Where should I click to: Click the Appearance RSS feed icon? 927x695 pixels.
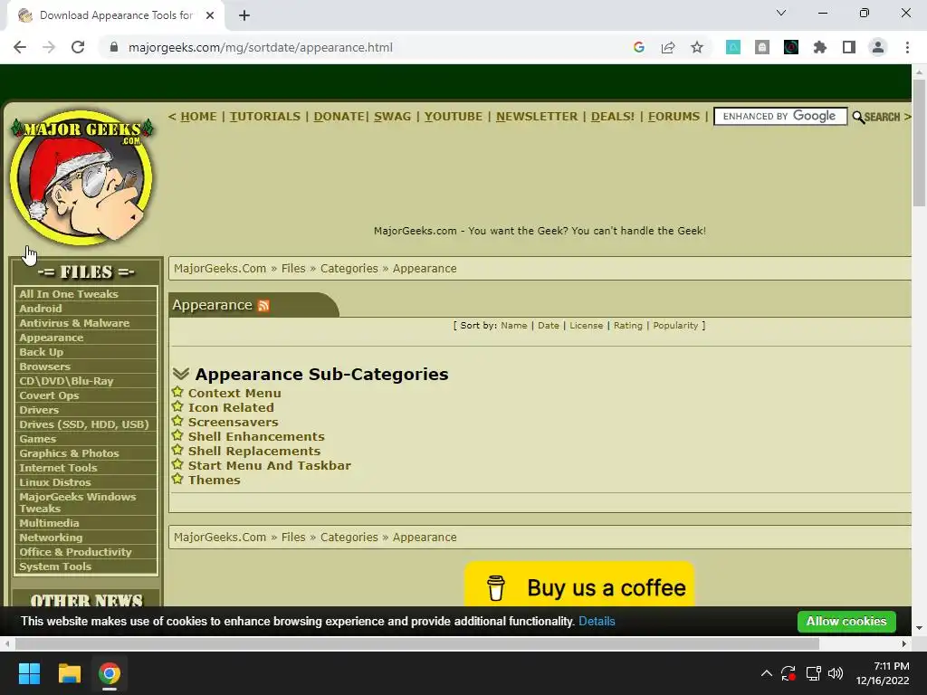coord(263,306)
